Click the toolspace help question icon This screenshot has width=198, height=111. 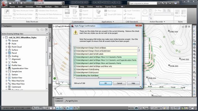[46, 30]
